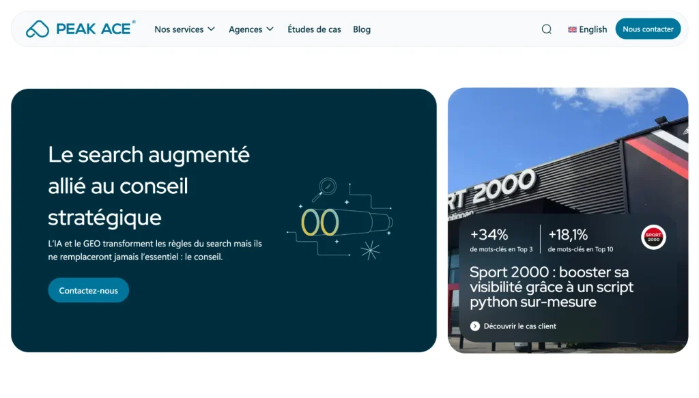
Task: Open the Blog menu item
Action: tap(362, 29)
